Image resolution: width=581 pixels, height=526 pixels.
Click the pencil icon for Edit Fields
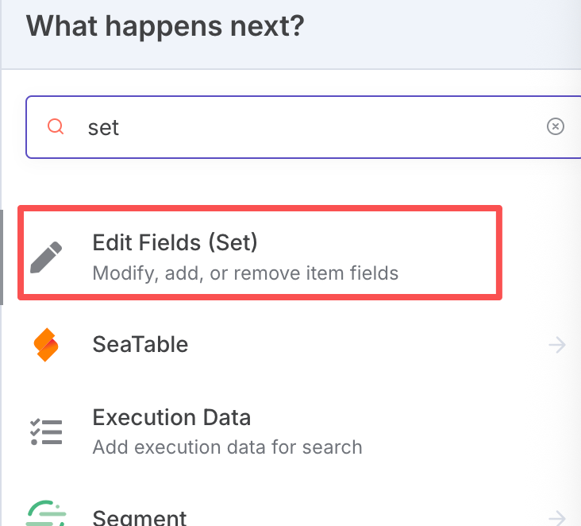tap(46, 257)
